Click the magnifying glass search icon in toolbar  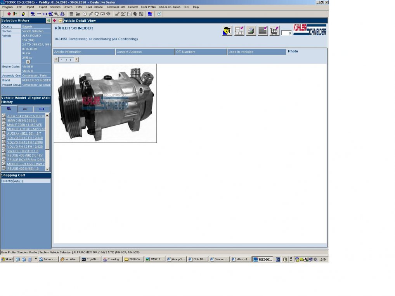point(57,14)
